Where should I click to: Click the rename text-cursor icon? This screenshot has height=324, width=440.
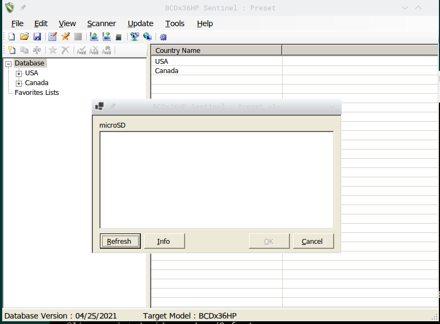tap(37, 50)
